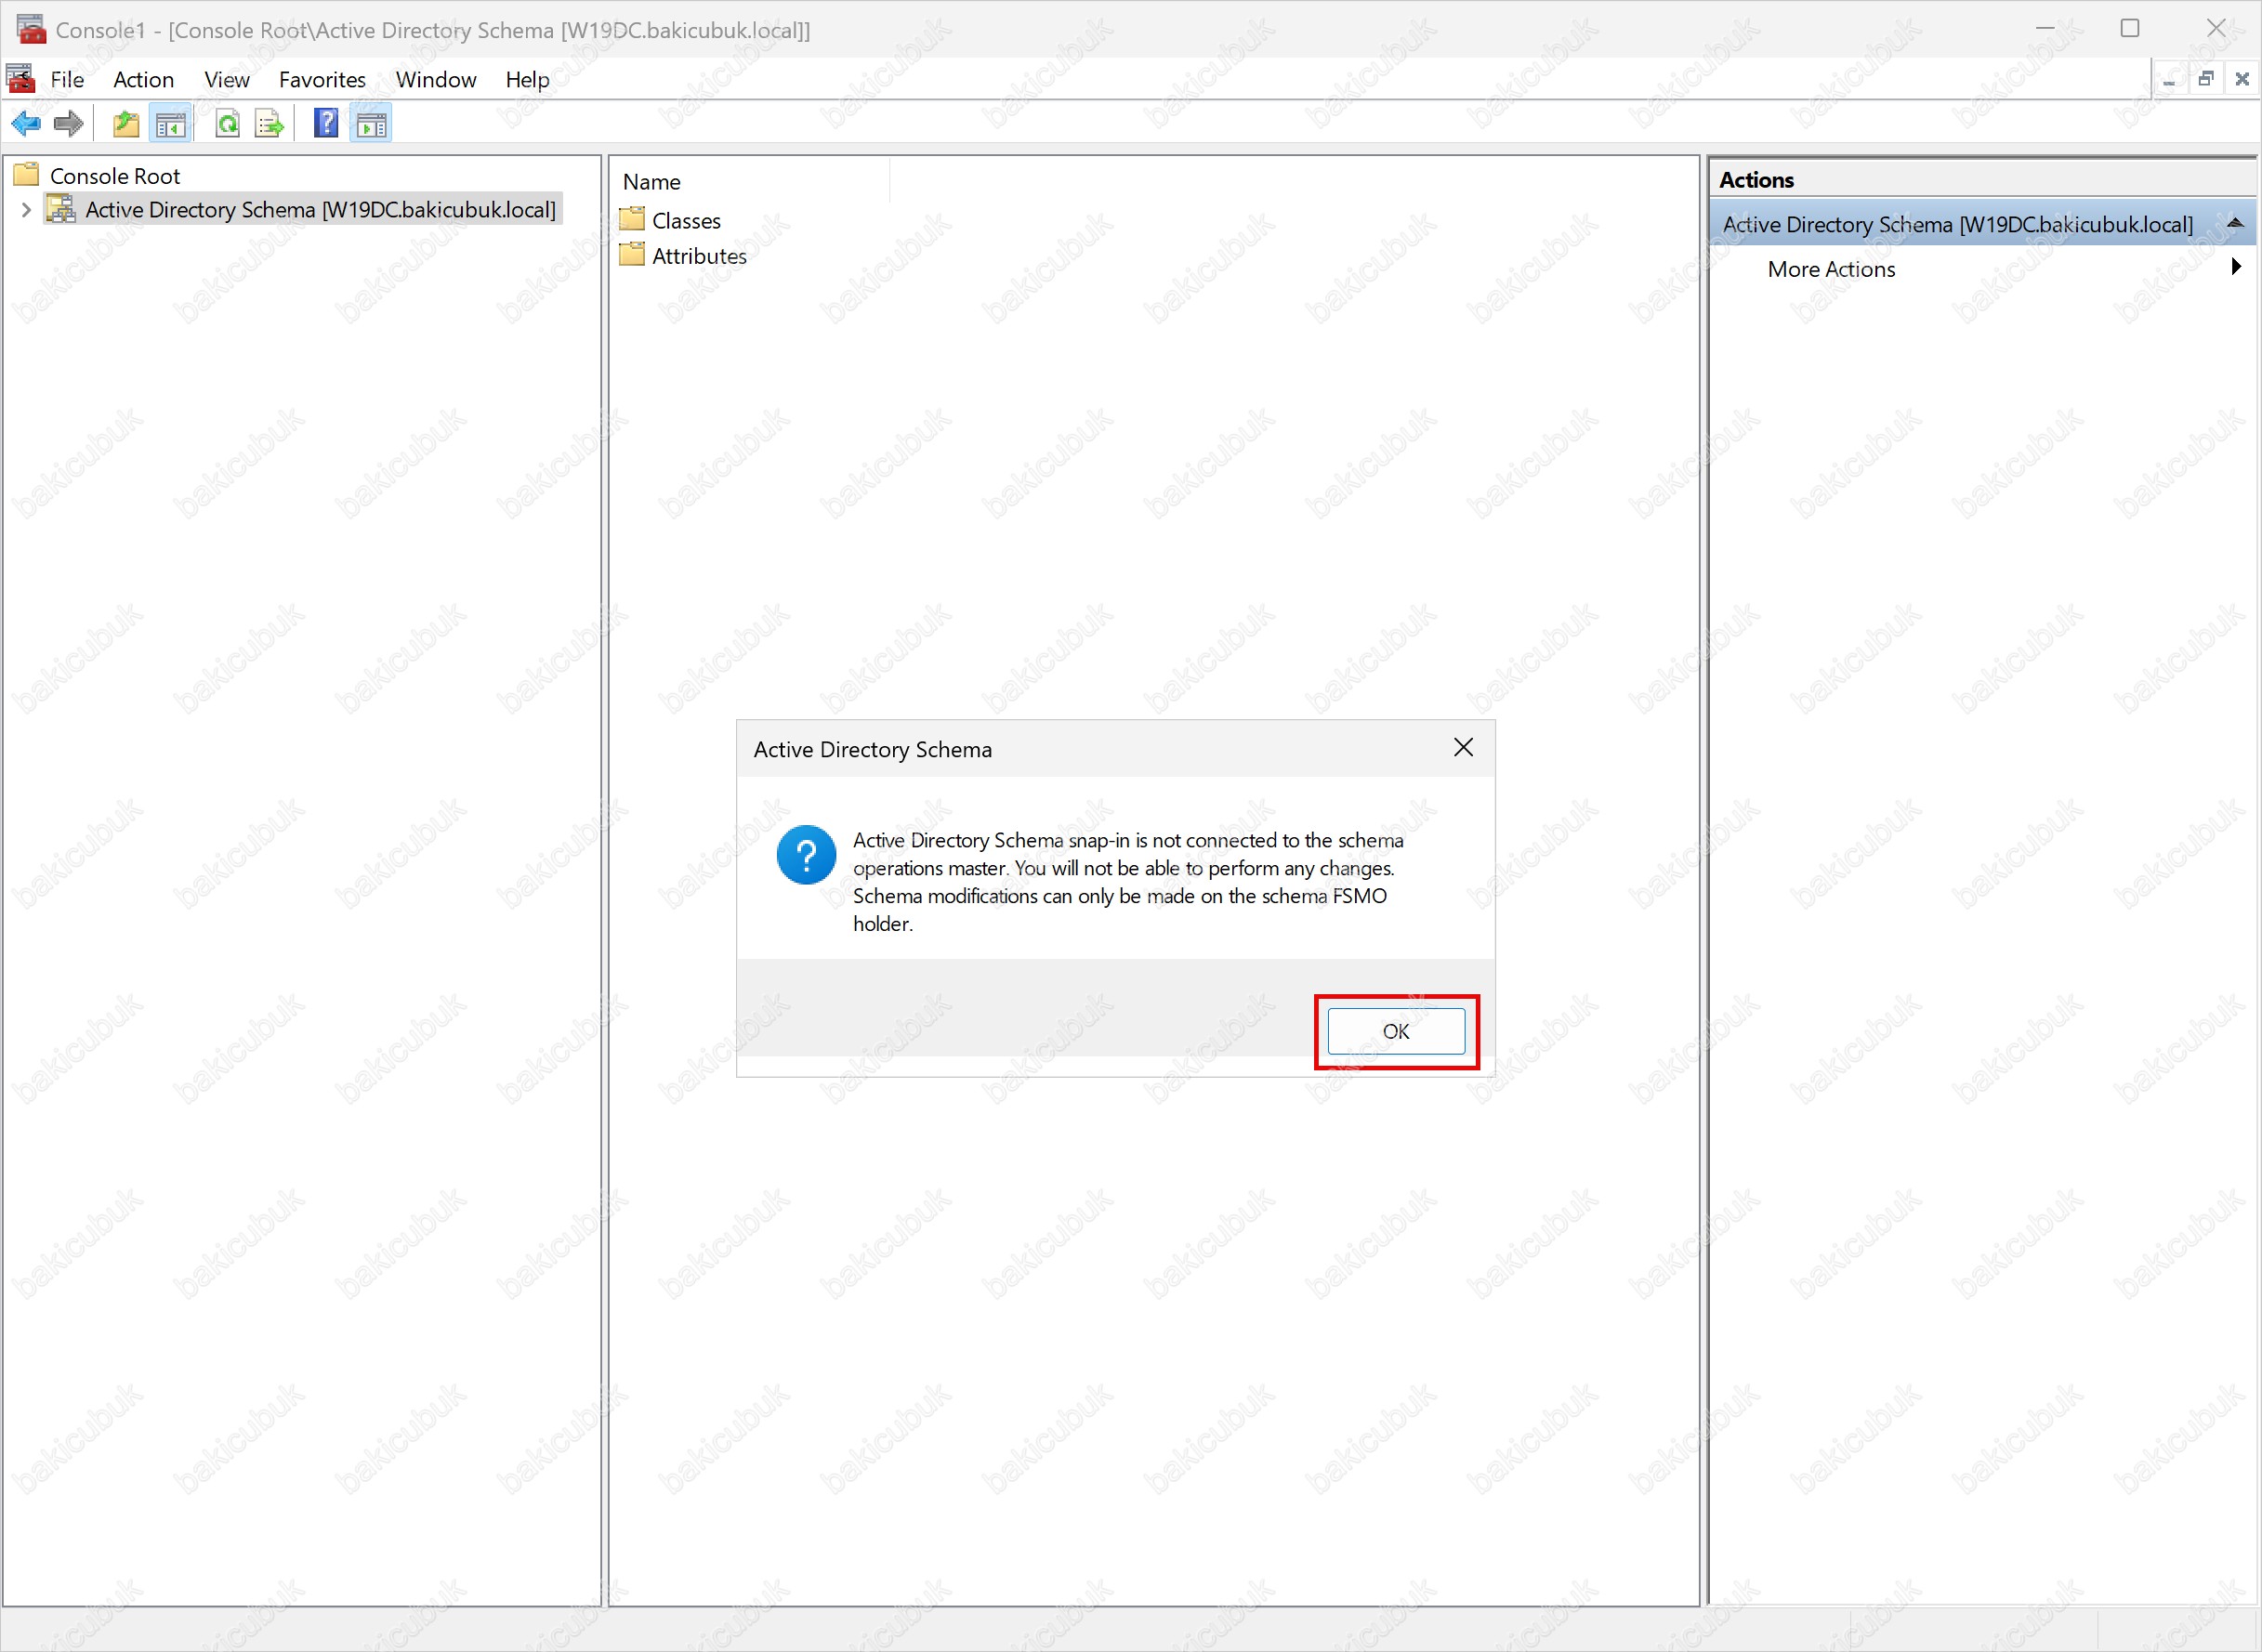Click the Back arrow toolbar icon
Viewport: 2262px width, 1652px height.
tap(26, 124)
